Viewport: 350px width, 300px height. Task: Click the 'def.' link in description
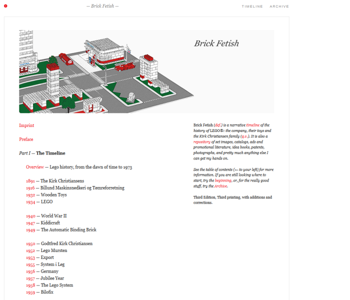(219, 125)
